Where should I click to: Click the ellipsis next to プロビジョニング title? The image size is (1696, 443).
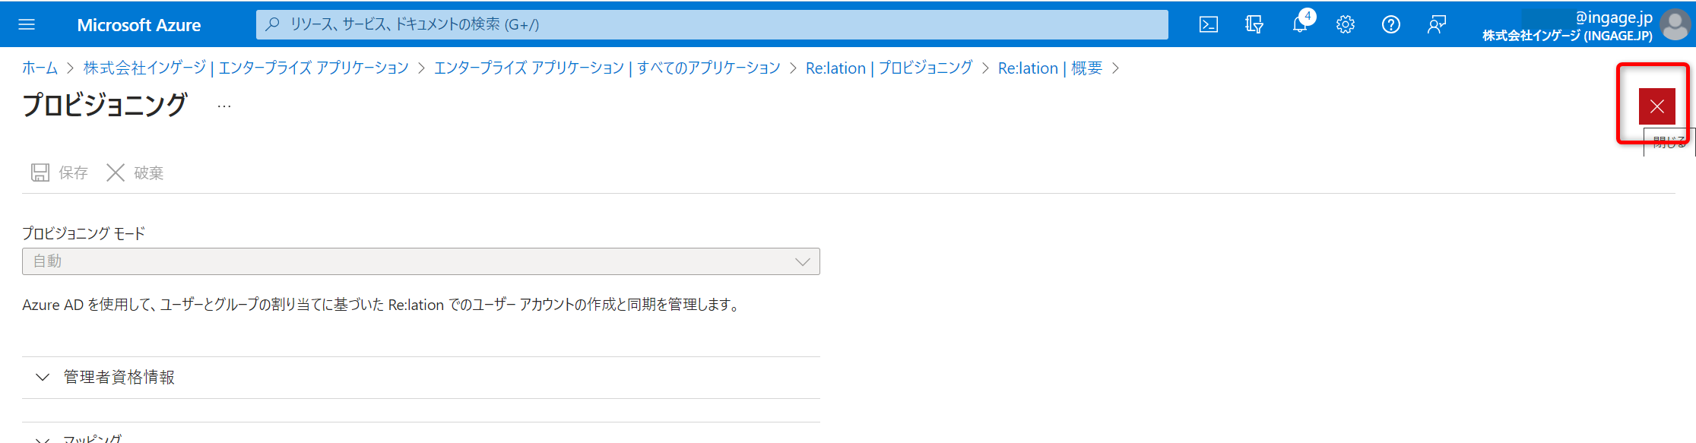coord(223,106)
